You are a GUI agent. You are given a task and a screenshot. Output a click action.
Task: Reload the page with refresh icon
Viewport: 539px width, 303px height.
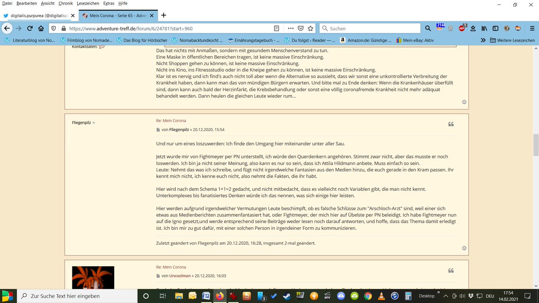30,28
